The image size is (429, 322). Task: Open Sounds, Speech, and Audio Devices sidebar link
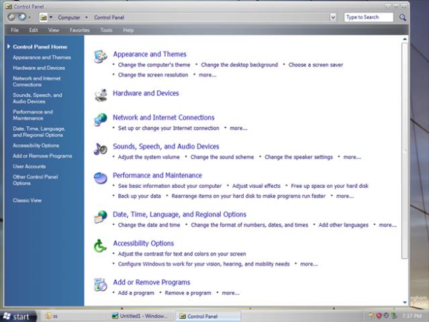pyautogui.click(x=38, y=98)
